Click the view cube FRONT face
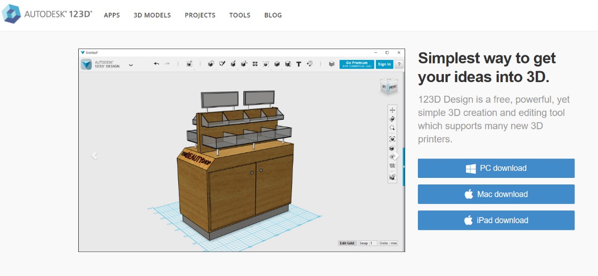 coord(392,87)
